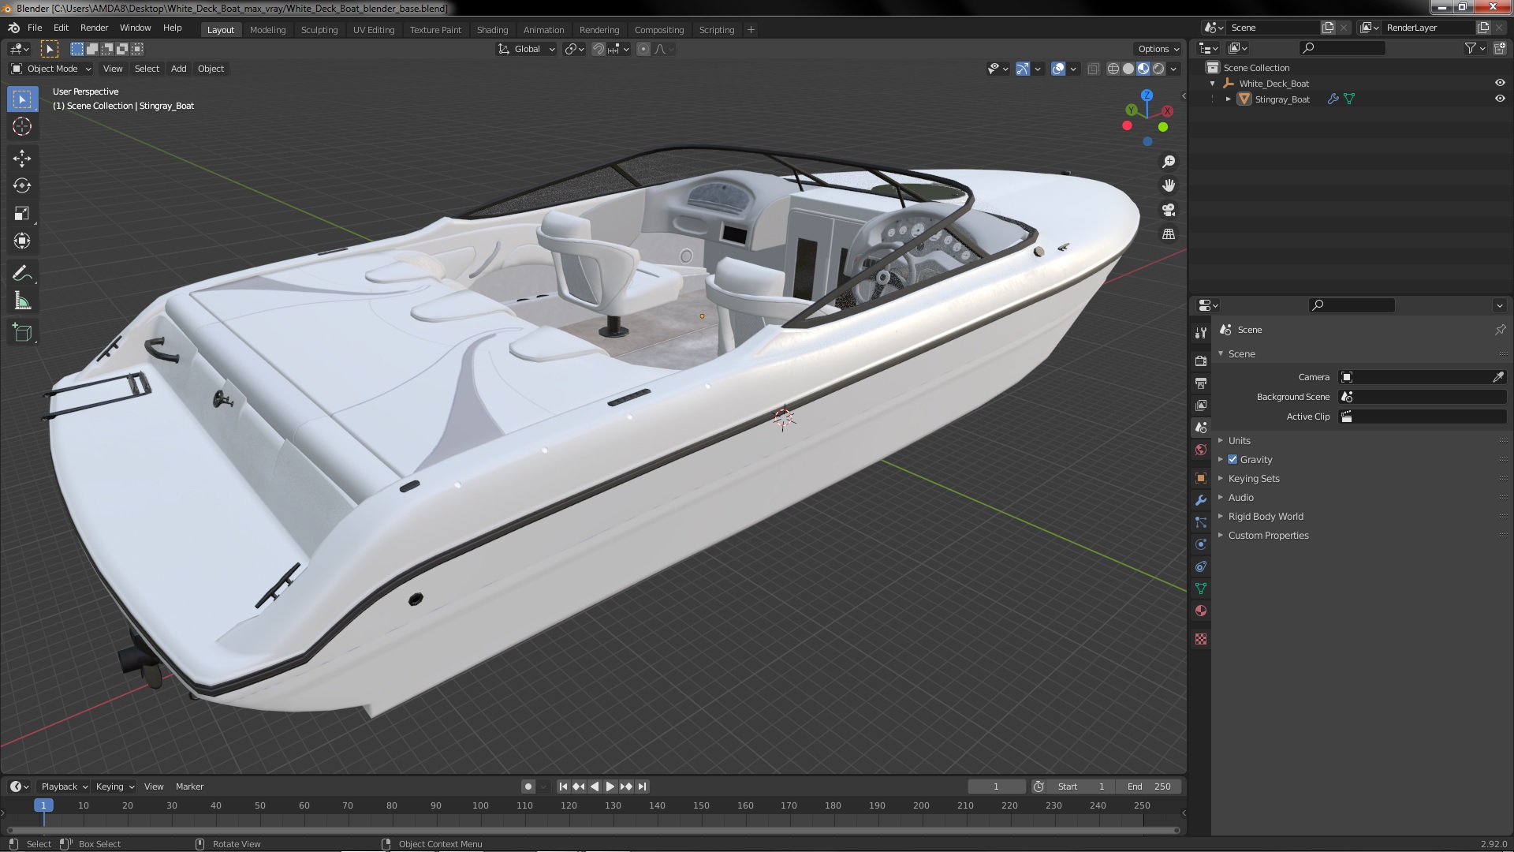
Task: Open viewport Options dropdown
Action: point(1158,49)
